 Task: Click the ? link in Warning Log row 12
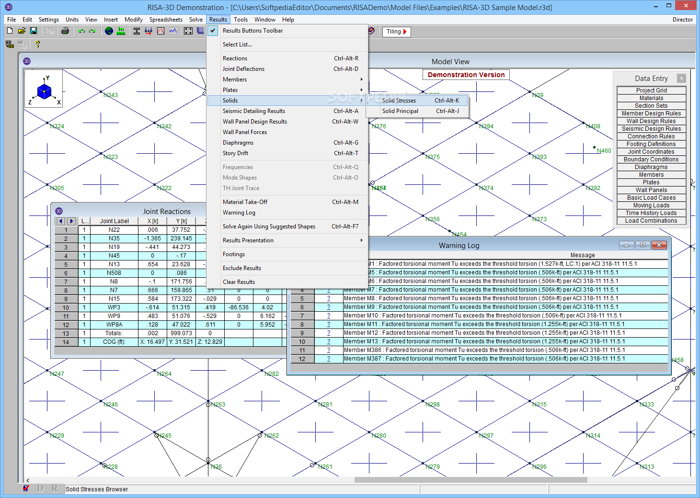click(329, 359)
